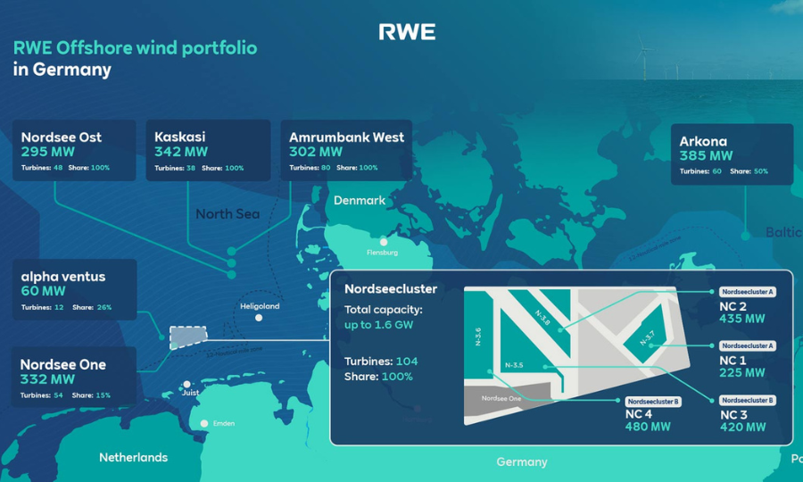
Task: Click '12-Nautical mile zone' label near Juist
Action: coord(234,353)
